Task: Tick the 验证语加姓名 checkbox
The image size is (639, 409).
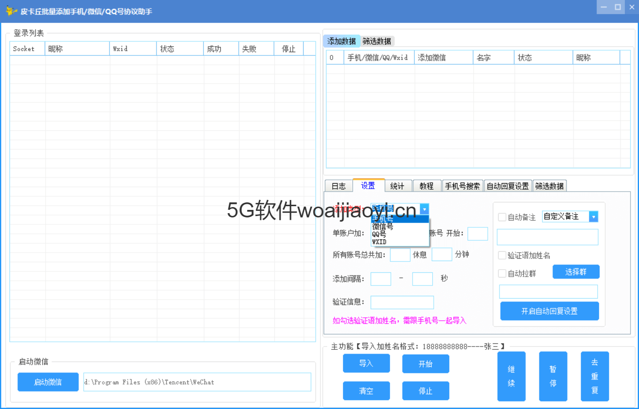Action: click(502, 255)
